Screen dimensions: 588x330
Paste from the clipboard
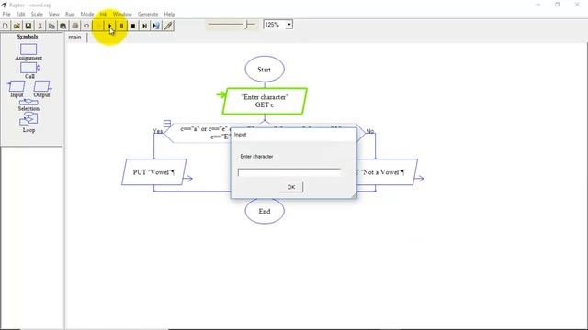pos(63,26)
